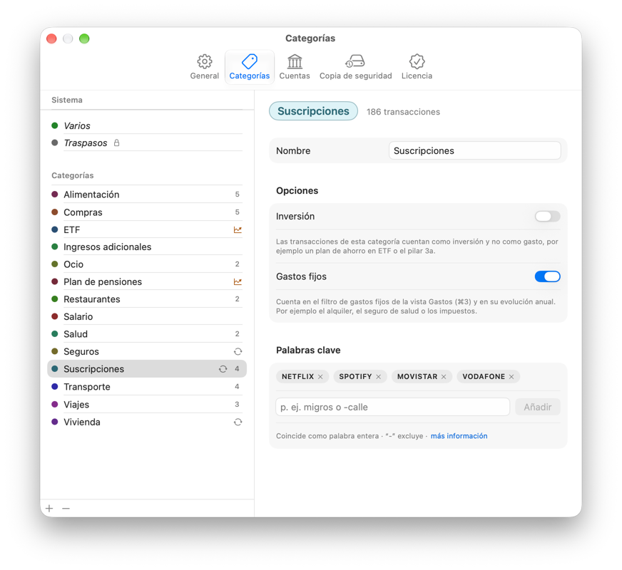Select the Transporte category

pos(147,387)
